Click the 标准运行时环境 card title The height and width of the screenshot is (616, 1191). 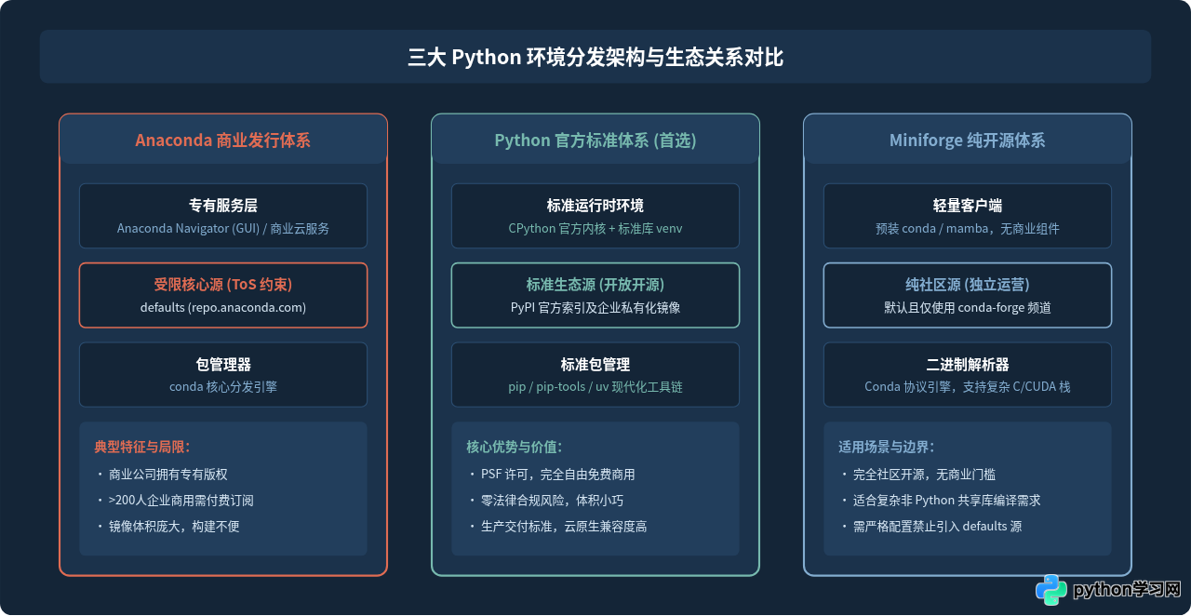pyautogui.click(x=595, y=206)
